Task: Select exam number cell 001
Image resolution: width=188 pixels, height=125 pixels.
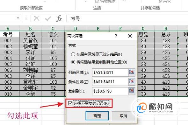Action: (x=10, y=40)
